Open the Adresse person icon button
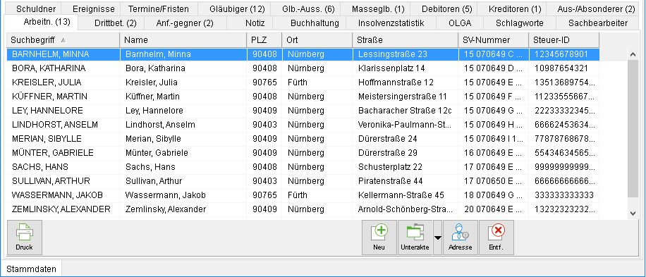 [461, 238]
